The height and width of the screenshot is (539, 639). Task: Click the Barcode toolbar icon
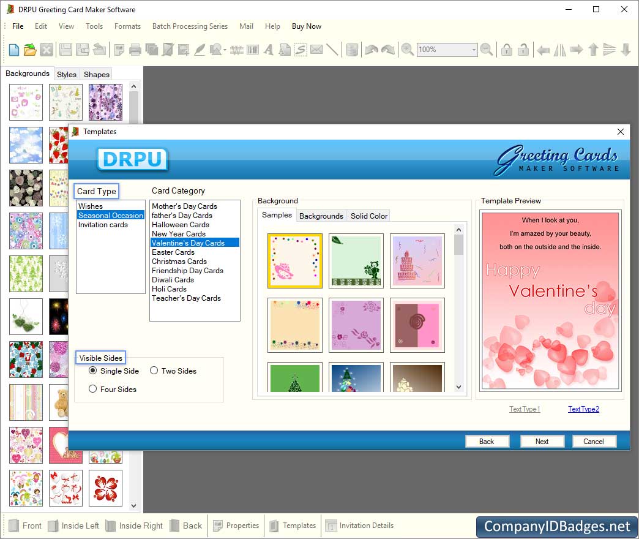click(253, 50)
